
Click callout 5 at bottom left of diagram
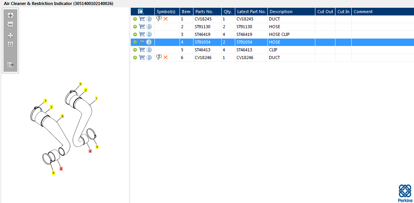coord(53,173)
